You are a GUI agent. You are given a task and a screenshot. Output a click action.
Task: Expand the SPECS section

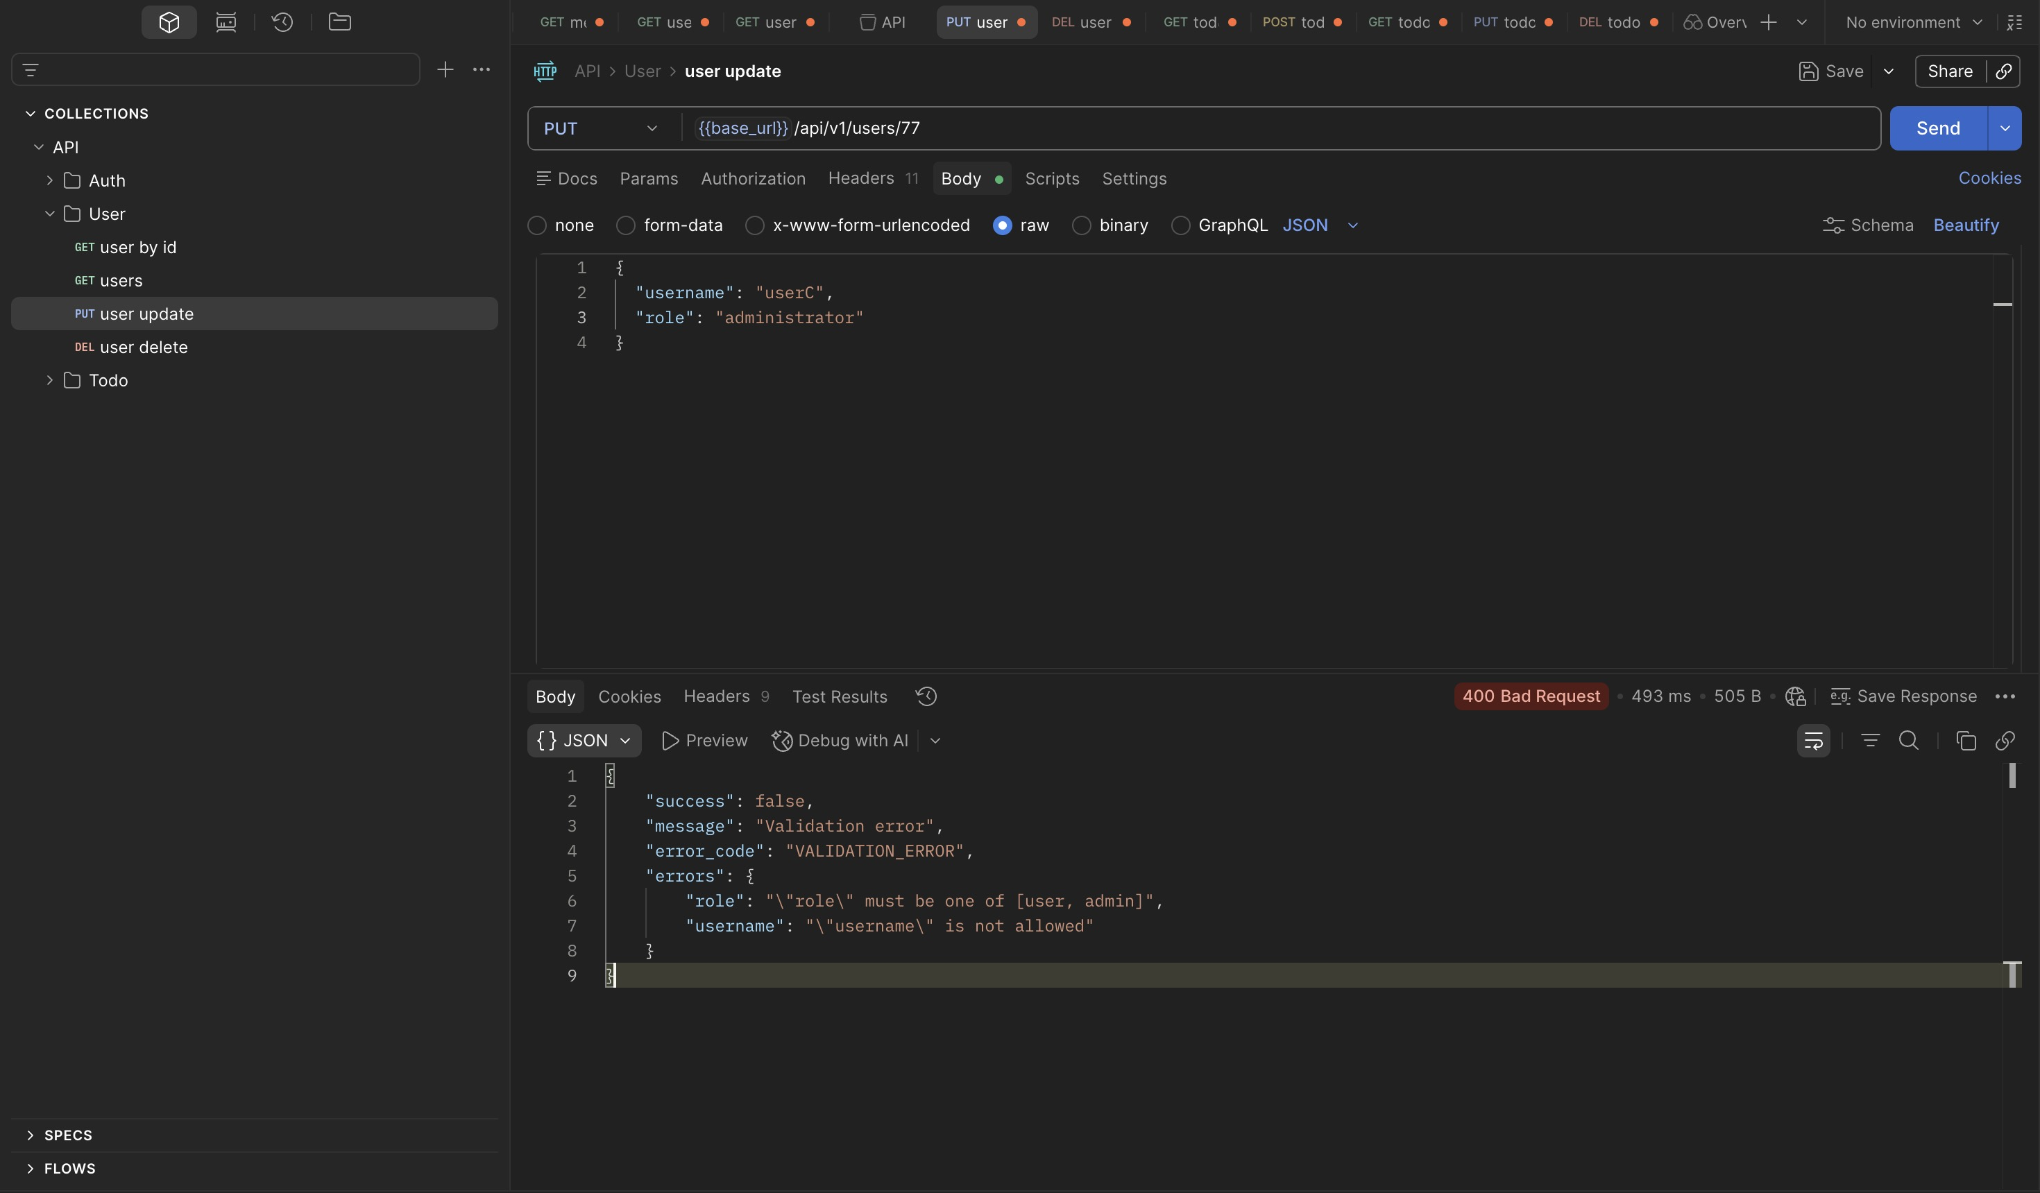pos(31,1135)
